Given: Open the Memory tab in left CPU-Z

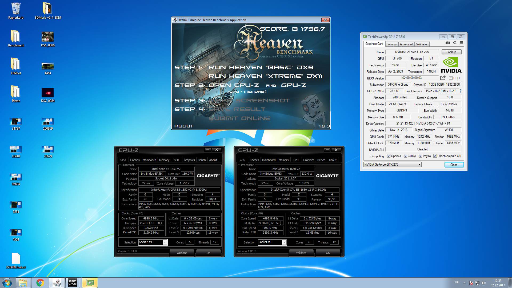Looking at the screenshot, I should (x=164, y=160).
